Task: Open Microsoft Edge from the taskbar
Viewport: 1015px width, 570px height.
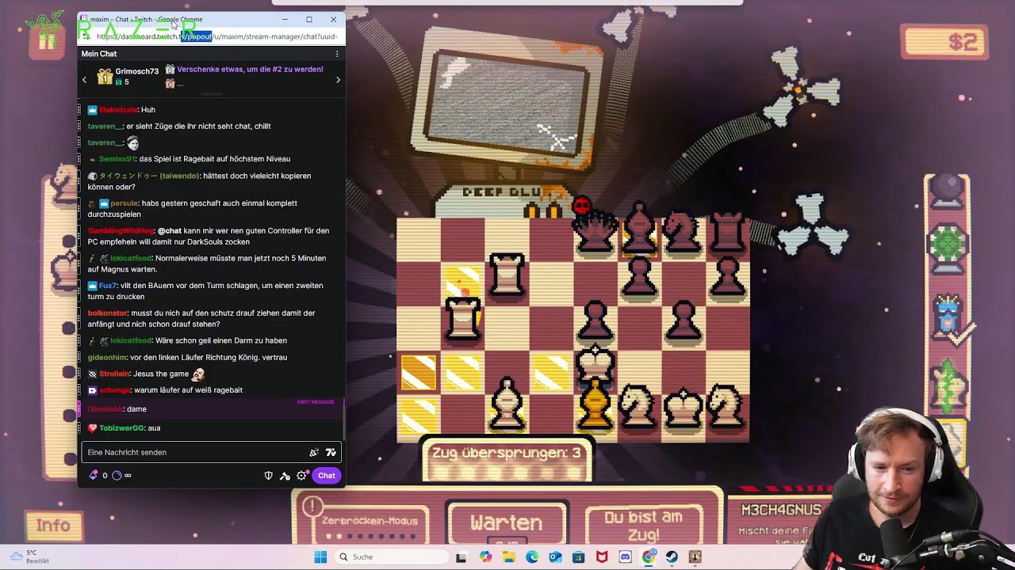Action: (532, 557)
